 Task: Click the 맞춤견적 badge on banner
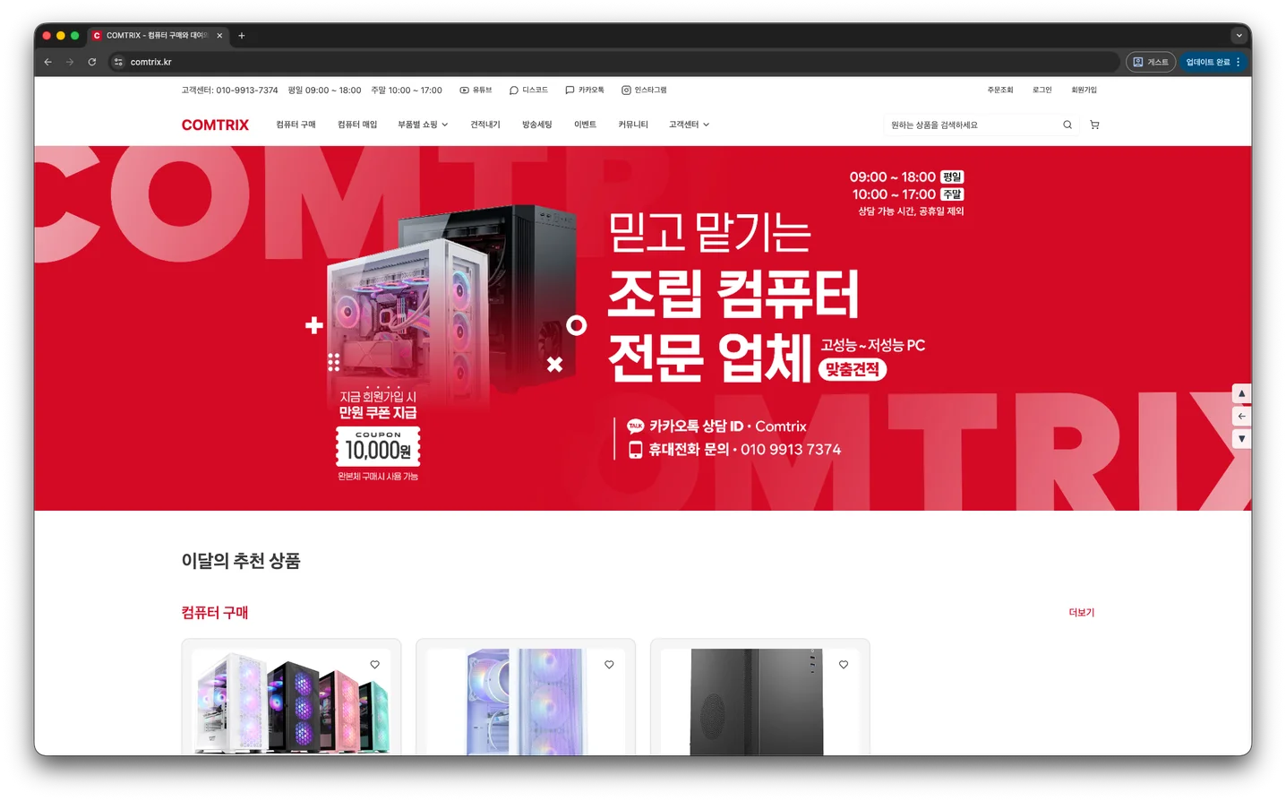click(853, 369)
